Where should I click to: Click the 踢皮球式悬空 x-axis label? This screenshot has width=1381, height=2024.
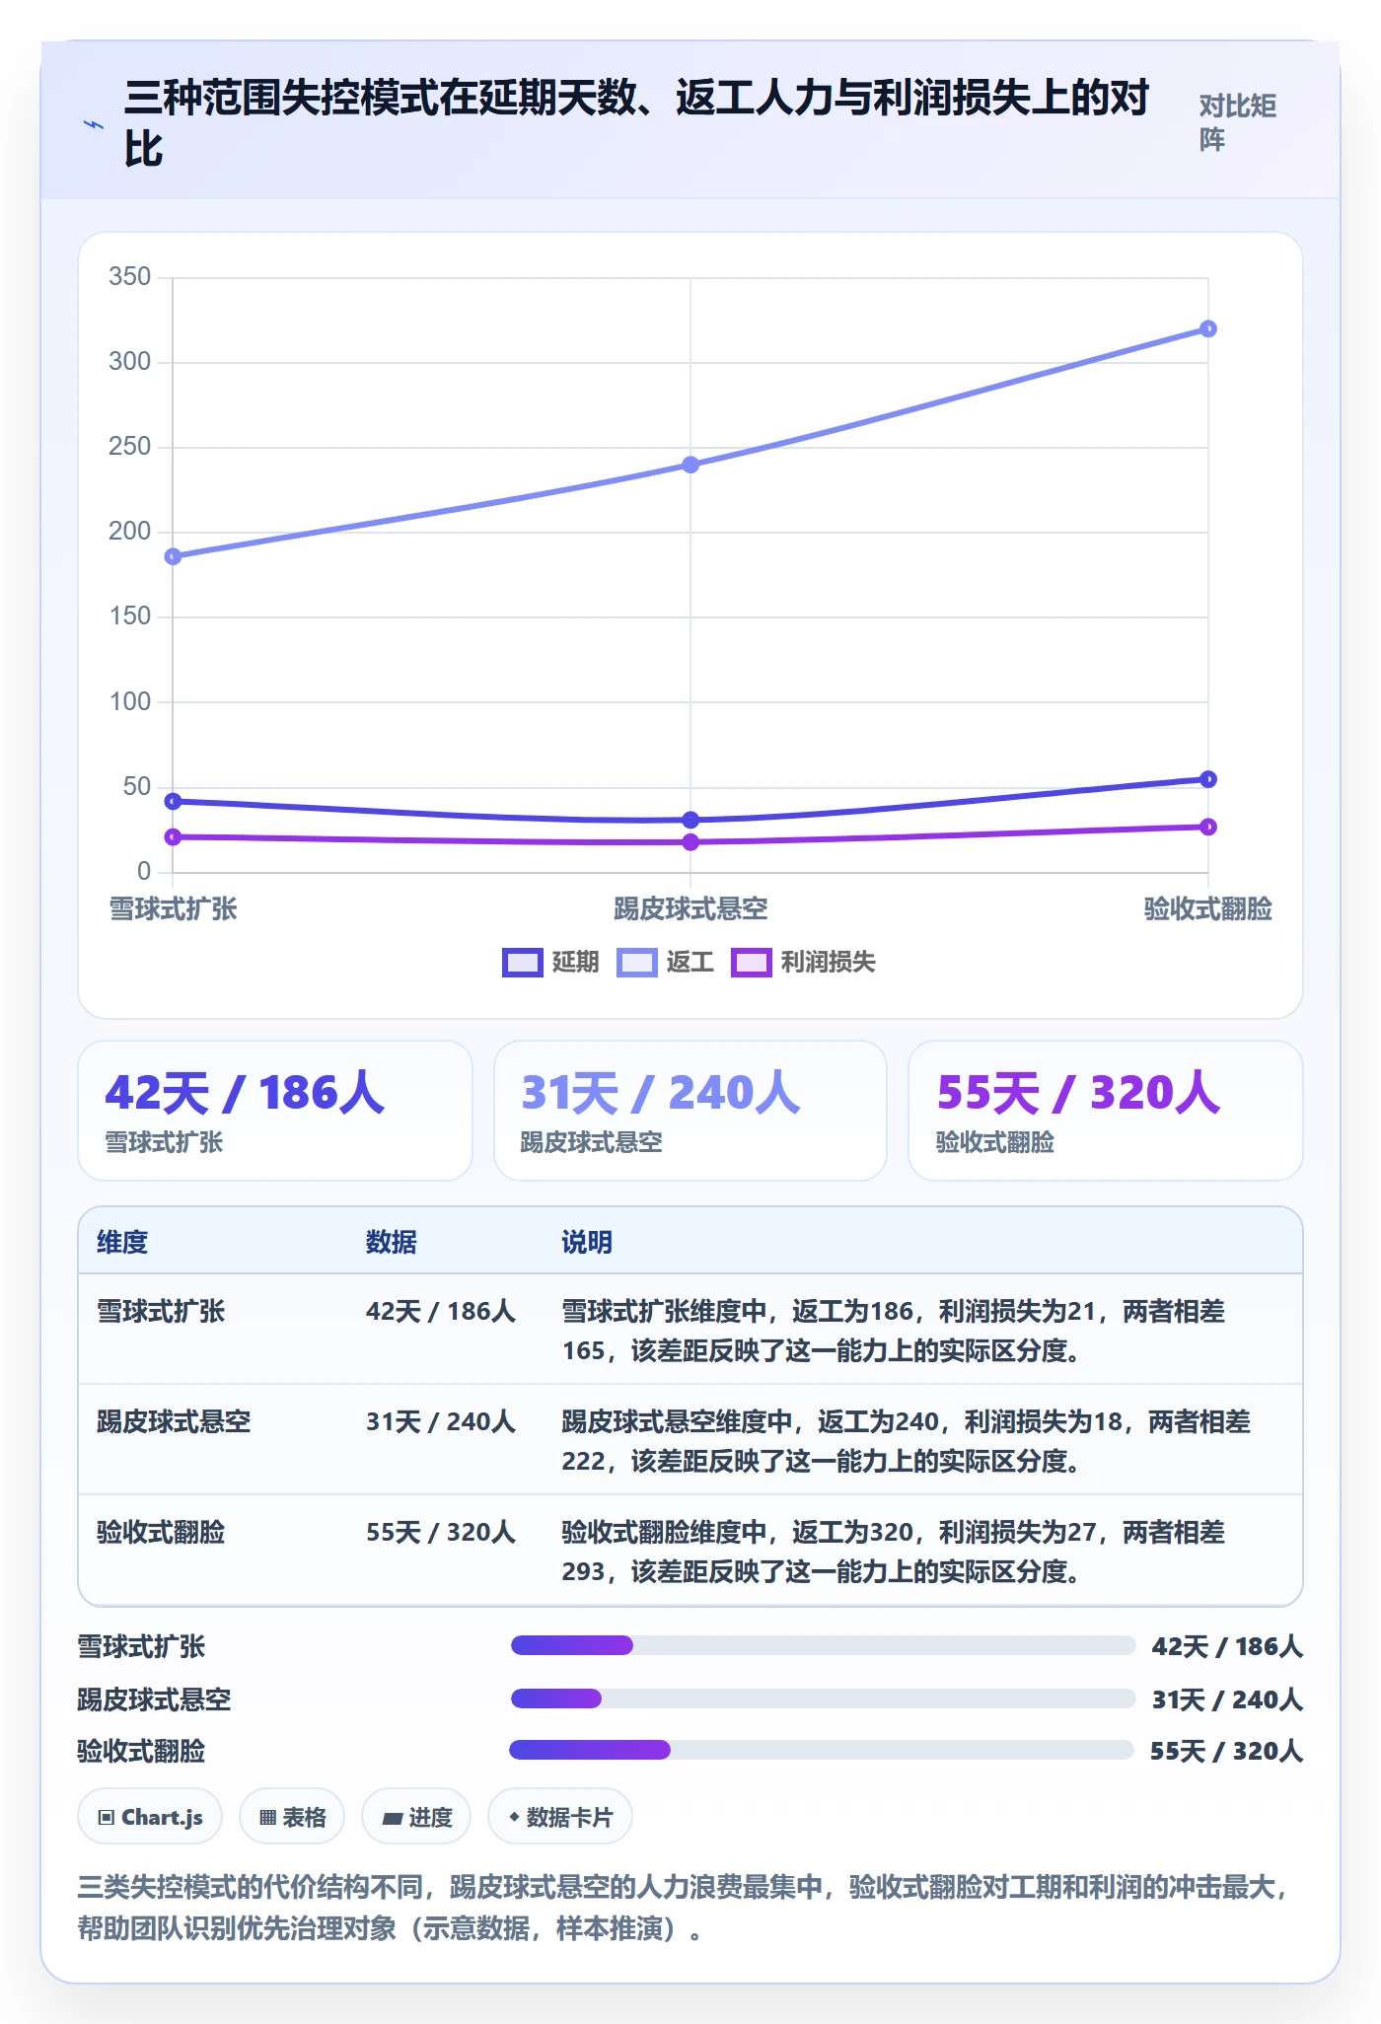pos(690,908)
